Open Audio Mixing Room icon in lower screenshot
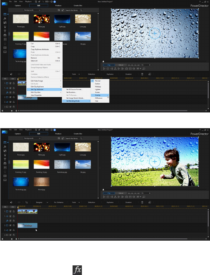This screenshot has width=210, height=275. (x=5, y=167)
